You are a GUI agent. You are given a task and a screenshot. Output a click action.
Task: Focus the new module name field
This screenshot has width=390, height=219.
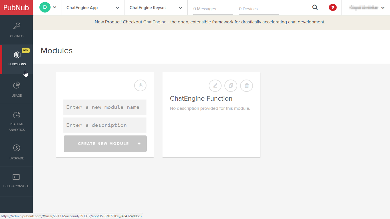[x=105, y=107]
